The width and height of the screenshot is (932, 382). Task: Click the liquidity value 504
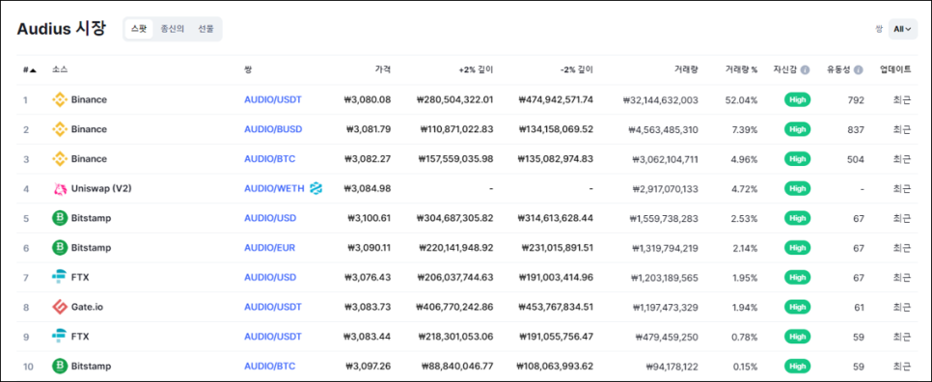click(x=856, y=159)
